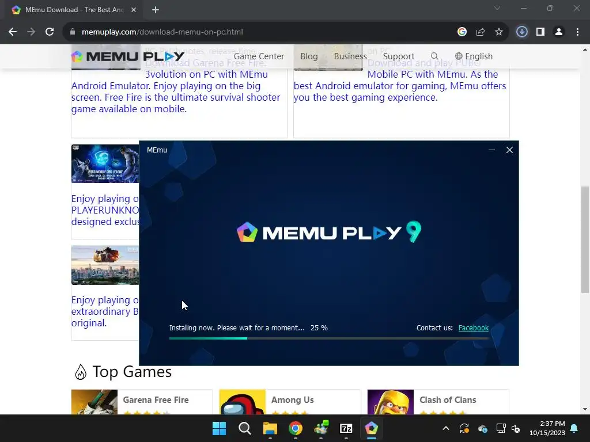590x442 pixels.
Task: Open the Among Us game card
Action: tap(290, 402)
